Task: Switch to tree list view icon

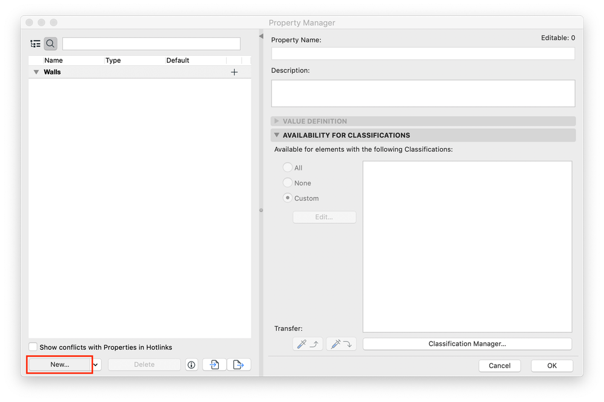Action: pyautogui.click(x=36, y=44)
